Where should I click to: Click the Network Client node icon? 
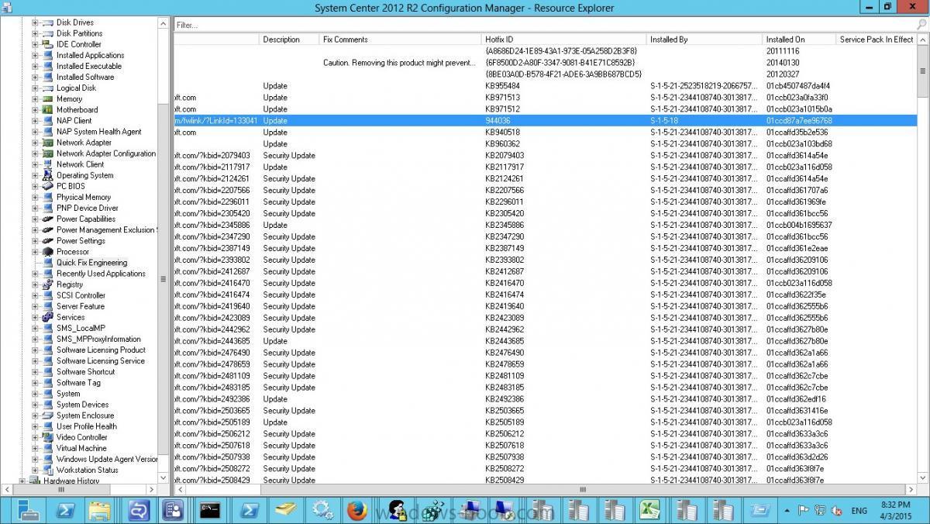(x=47, y=164)
